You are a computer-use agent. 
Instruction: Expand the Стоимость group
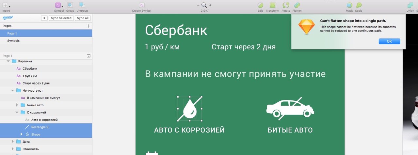(12, 149)
